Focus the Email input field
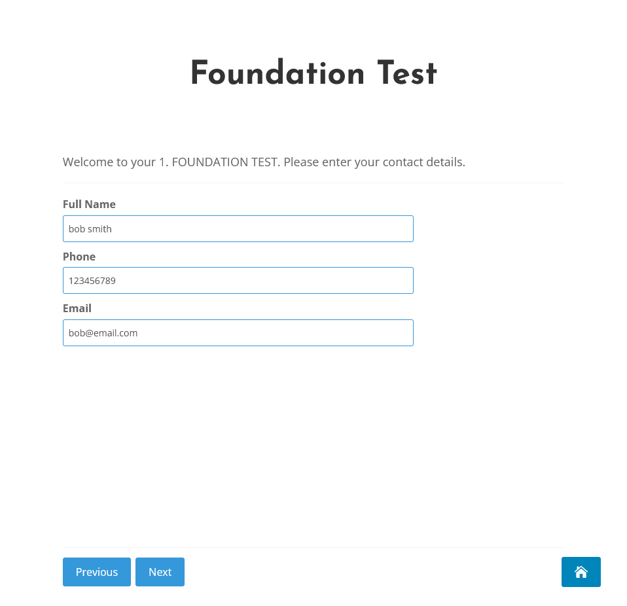The height and width of the screenshot is (606, 627). pyautogui.click(x=238, y=332)
